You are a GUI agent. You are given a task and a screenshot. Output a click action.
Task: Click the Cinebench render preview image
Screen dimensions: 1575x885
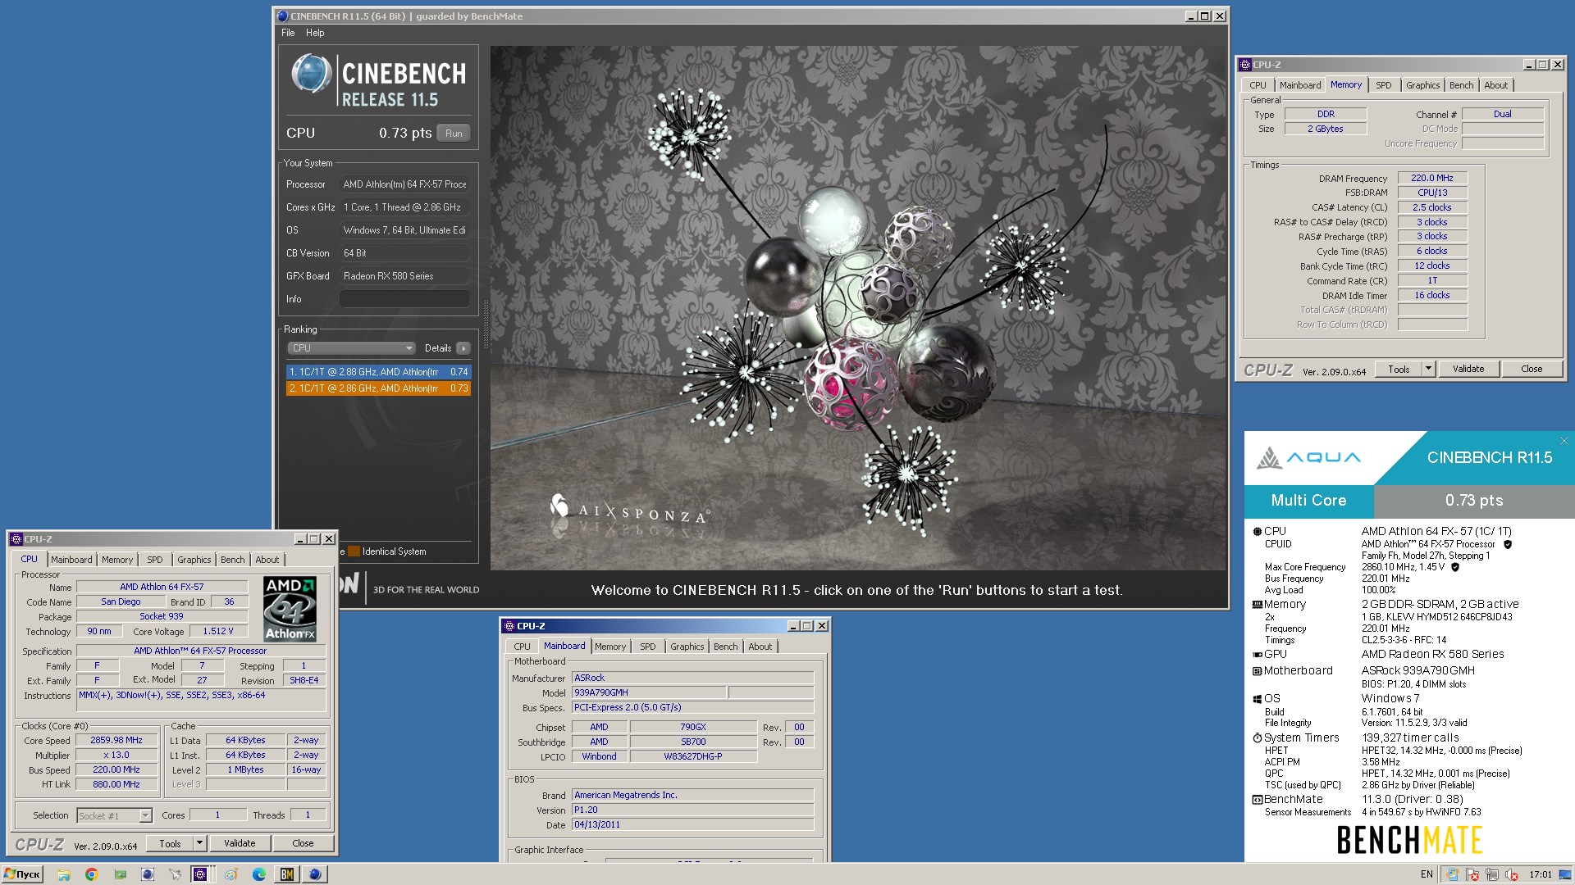pyautogui.click(x=858, y=308)
